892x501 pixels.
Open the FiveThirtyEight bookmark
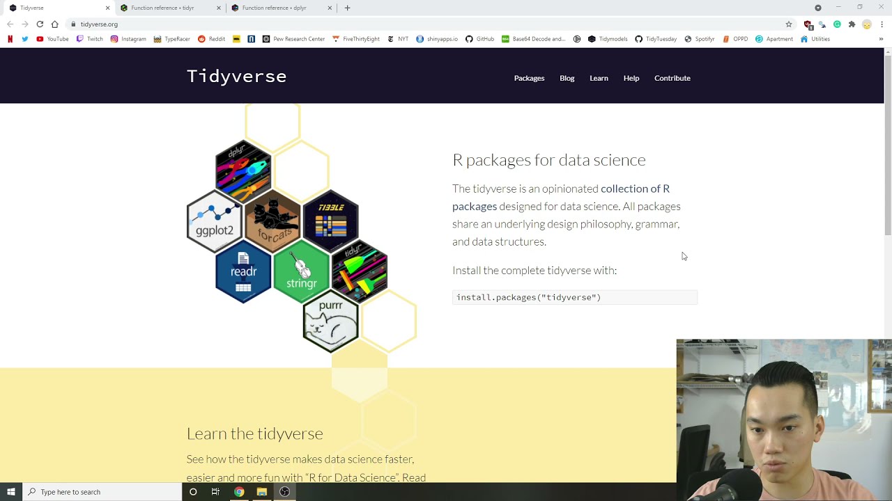(355, 39)
